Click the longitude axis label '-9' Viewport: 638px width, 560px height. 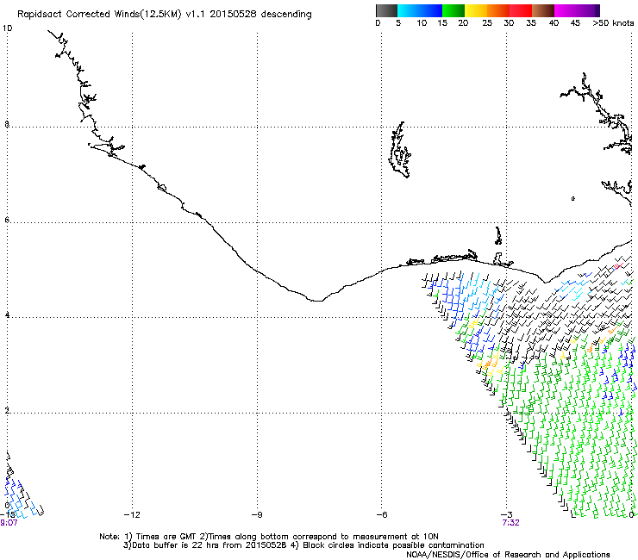pyautogui.click(x=257, y=515)
